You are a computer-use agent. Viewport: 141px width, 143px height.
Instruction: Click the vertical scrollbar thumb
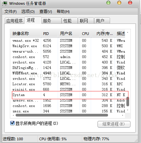coord(128,102)
